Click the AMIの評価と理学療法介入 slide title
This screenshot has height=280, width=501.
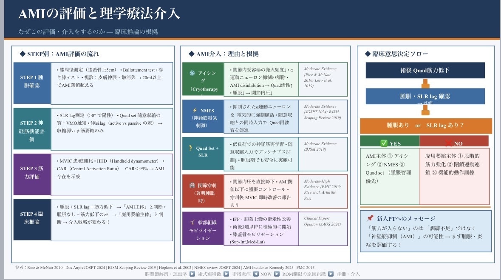pyautogui.click(x=99, y=14)
